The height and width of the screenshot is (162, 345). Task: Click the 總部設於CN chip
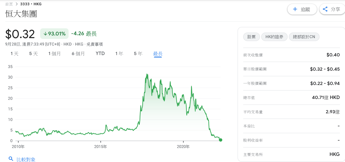304,37
